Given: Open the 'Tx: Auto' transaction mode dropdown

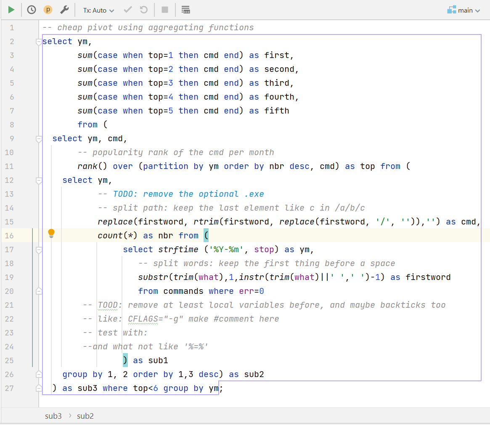Looking at the screenshot, I should point(98,10).
